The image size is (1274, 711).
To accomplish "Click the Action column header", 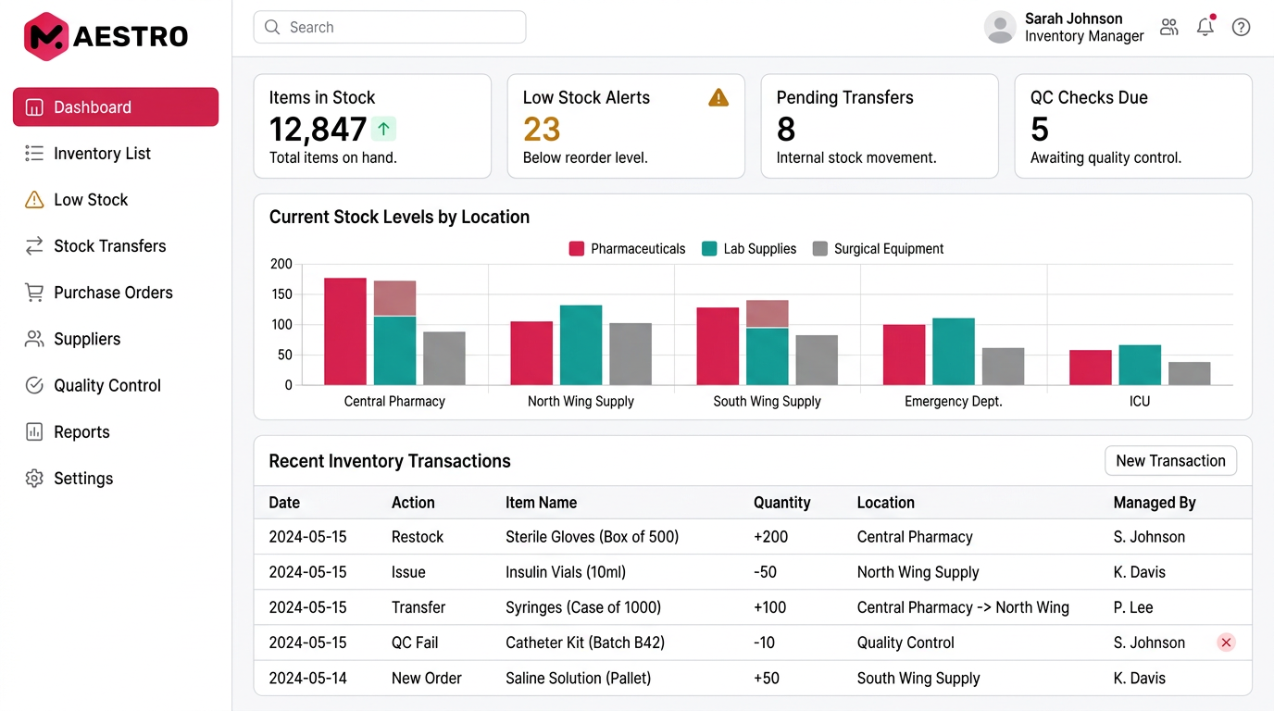I will pos(413,503).
